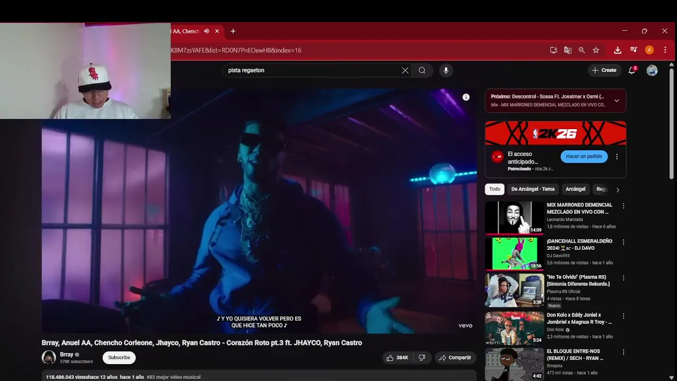Open Don Kolo x Eddy Joniel title

(579, 319)
